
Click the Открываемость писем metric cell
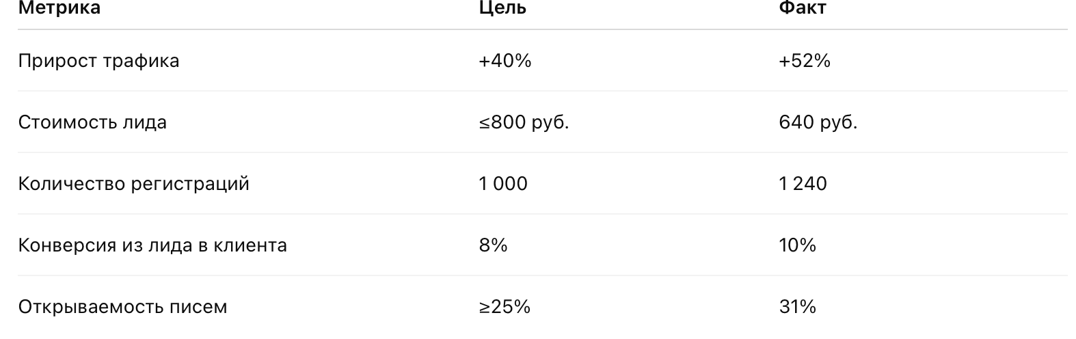click(x=122, y=307)
